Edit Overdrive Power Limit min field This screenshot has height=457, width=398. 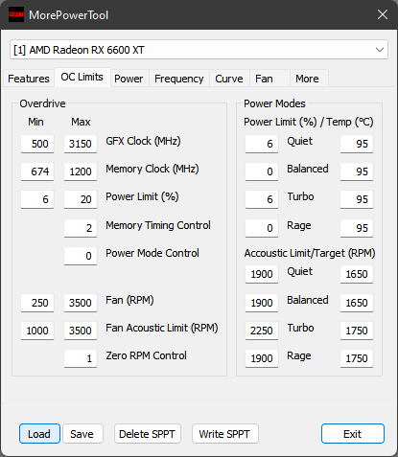tap(37, 199)
